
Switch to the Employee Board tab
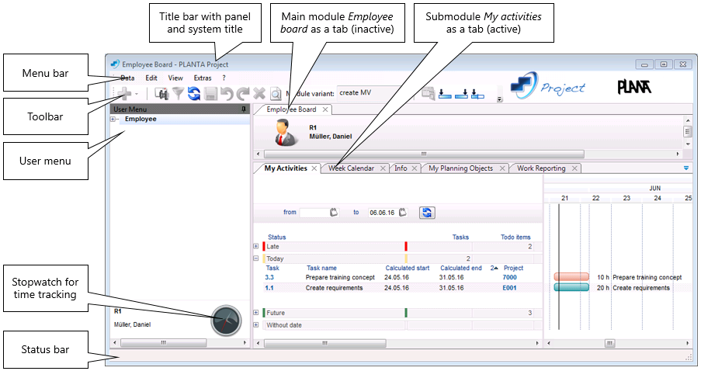(x=291, y=109)
